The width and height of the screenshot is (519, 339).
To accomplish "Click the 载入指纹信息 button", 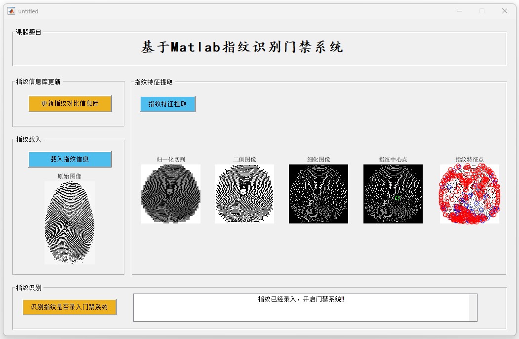I will coord(70,160).
